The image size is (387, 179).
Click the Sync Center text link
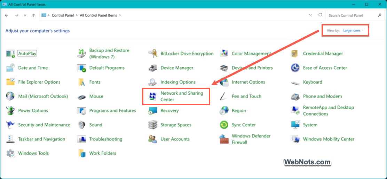point(244,125)
